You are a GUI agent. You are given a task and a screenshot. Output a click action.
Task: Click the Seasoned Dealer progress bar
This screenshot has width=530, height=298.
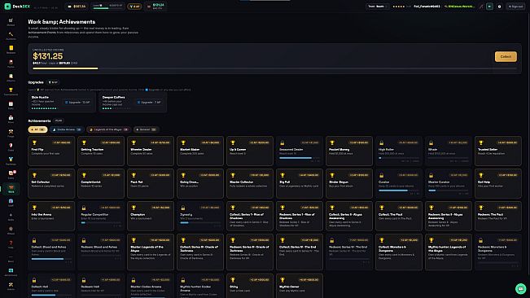tap(299, 158)
